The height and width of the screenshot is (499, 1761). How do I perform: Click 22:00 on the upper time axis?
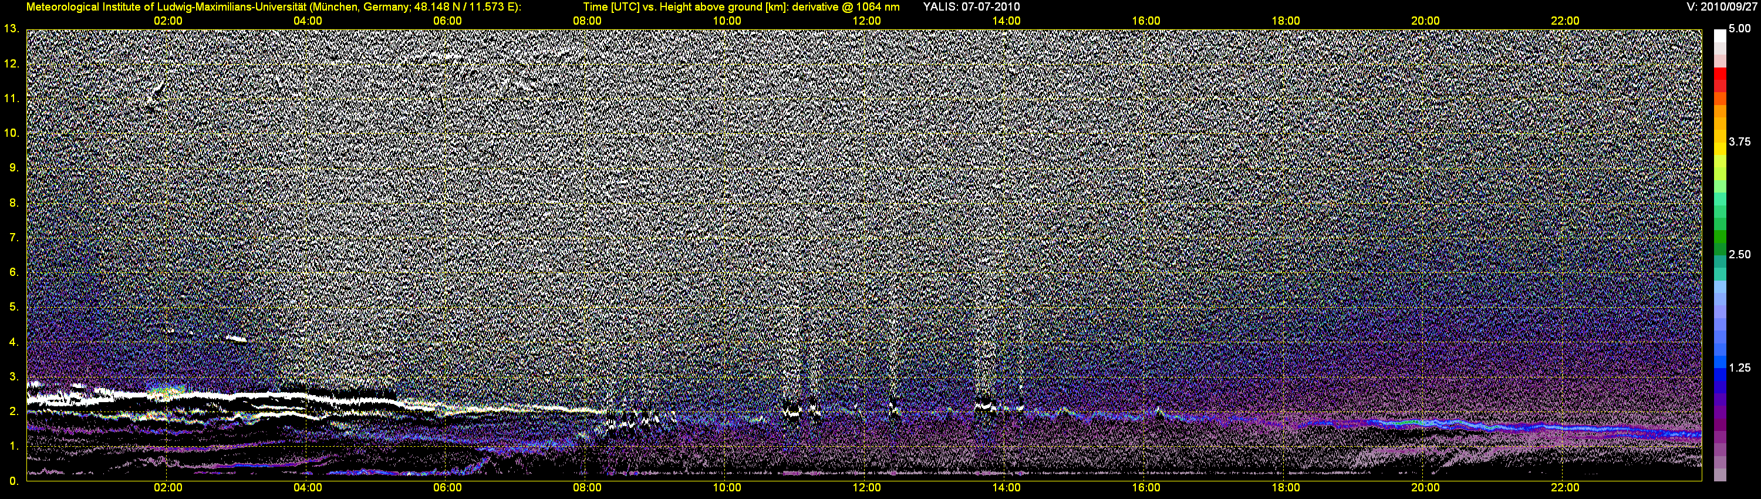1565,21
